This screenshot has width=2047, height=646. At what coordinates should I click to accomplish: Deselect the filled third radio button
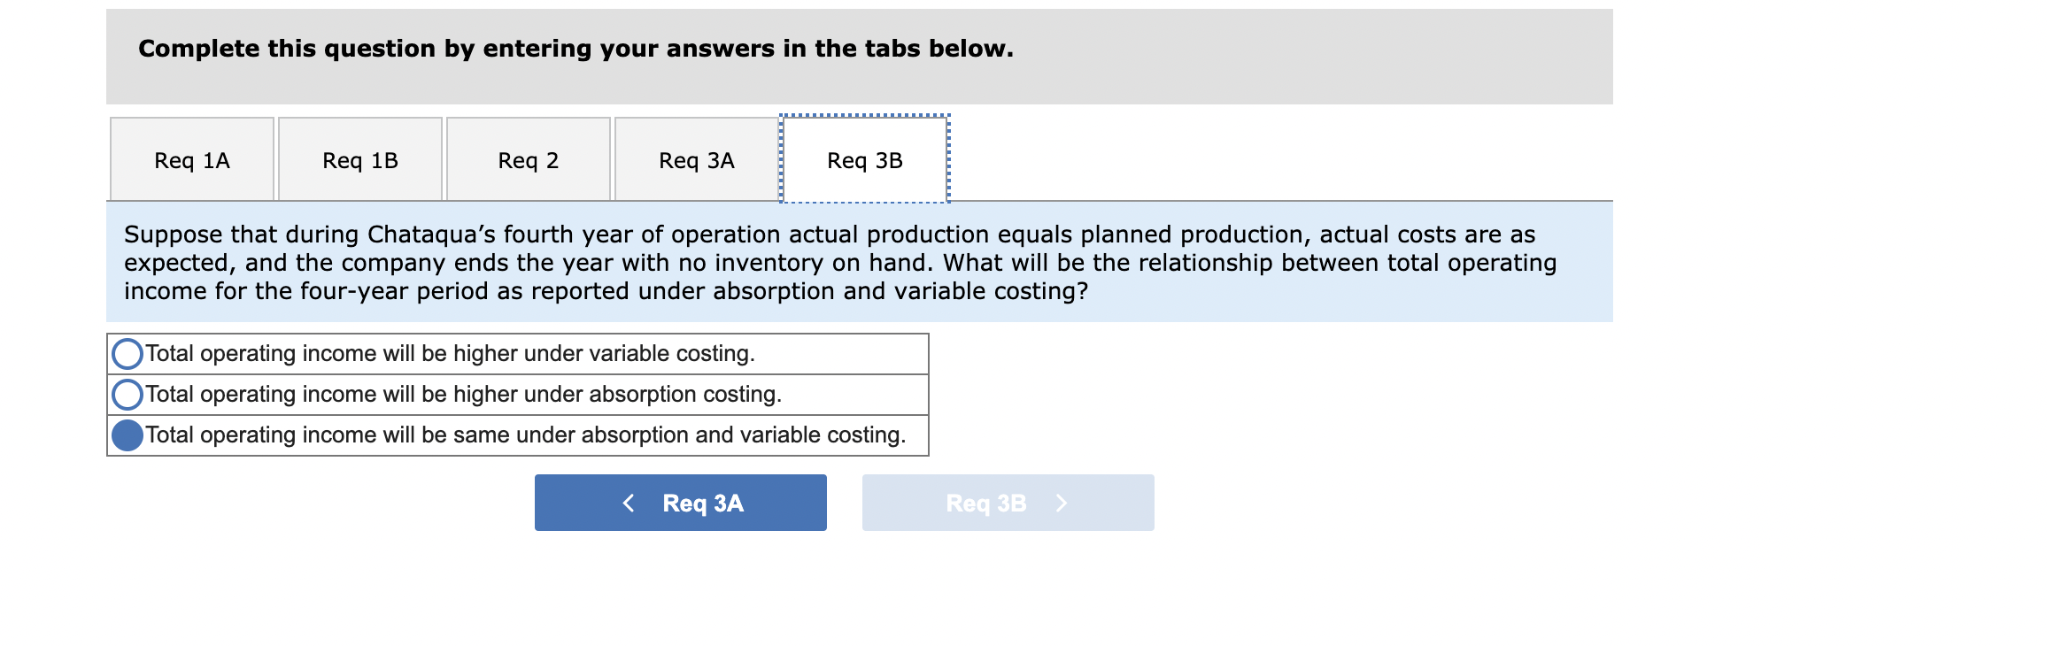tap(127, 435)
